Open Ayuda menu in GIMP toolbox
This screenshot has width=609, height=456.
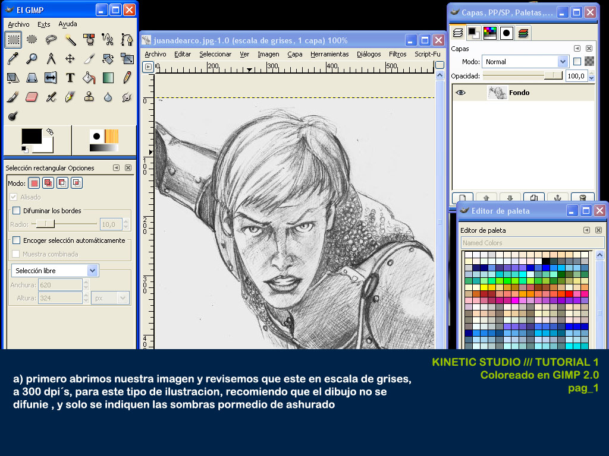click(x=68, y=24)
